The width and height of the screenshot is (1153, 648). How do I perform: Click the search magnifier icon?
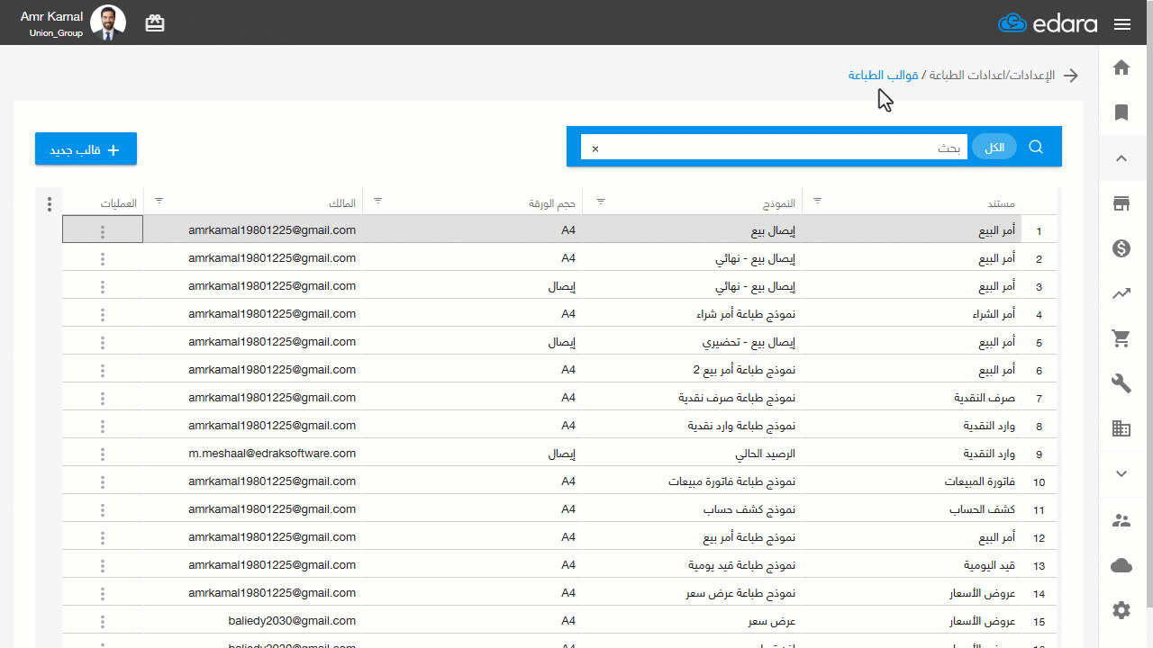click(x=1036, y=147)
